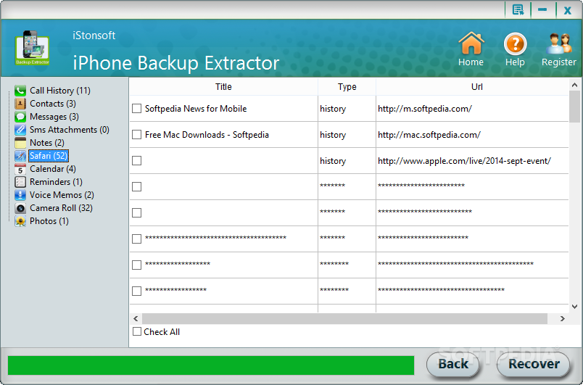Select Reminders (1) category
Image resolution: width=583 pixels, height=385 pixels.
click(x=56, y=182)
